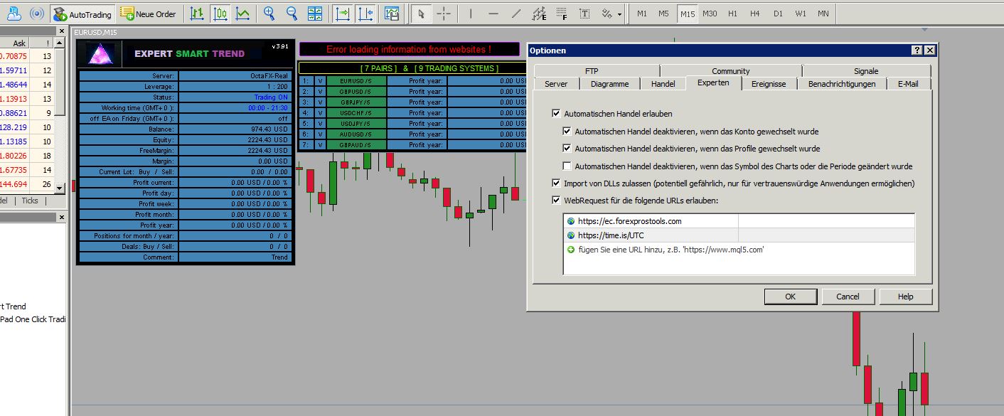Toggle the AutoTrading button

(82, 14)
